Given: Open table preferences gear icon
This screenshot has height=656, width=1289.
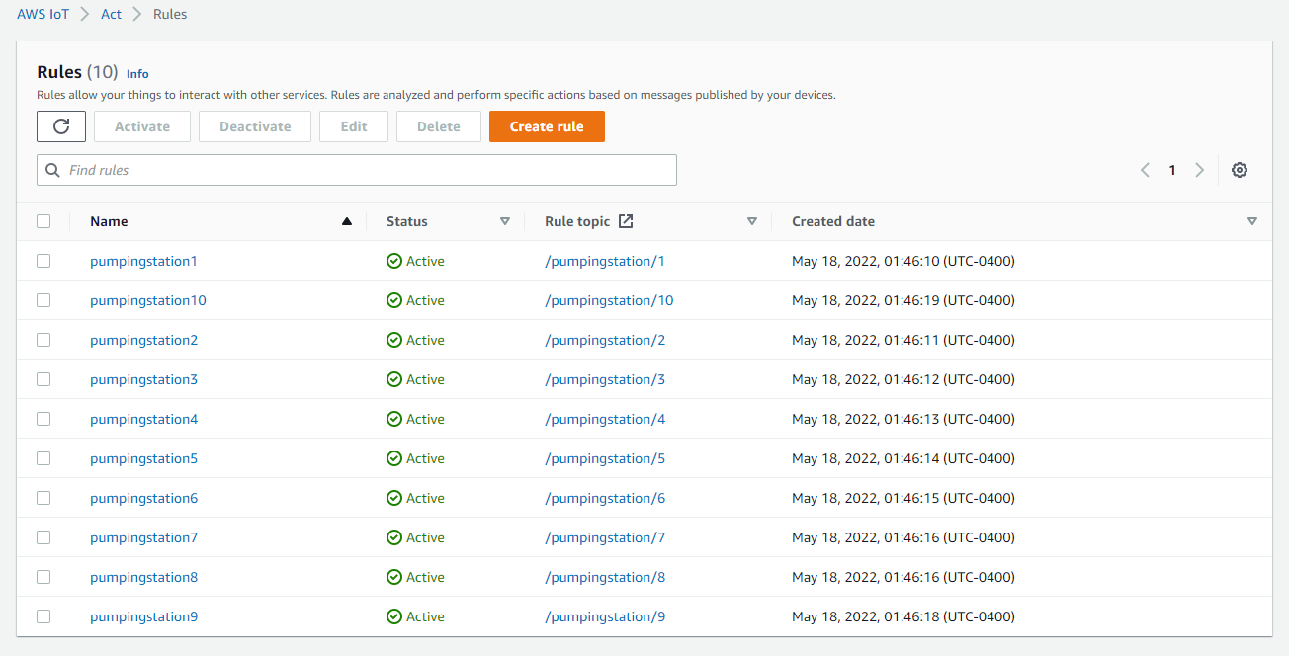Looking at the screenshot, I should pos(1240,170).
